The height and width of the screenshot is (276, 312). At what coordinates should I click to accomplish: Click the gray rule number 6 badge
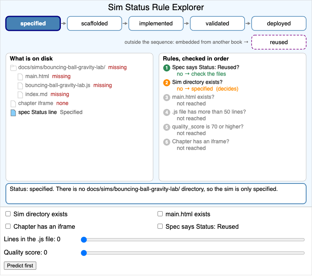click(167, 142)
